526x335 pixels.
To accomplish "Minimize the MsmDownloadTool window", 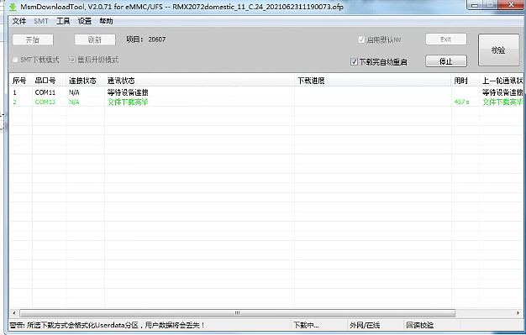I will pos(475,5).
